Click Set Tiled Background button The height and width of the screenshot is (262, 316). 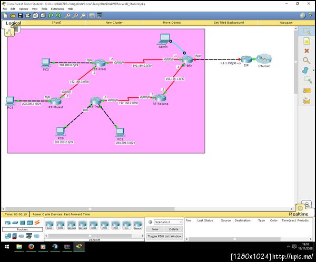pos(229,23)
